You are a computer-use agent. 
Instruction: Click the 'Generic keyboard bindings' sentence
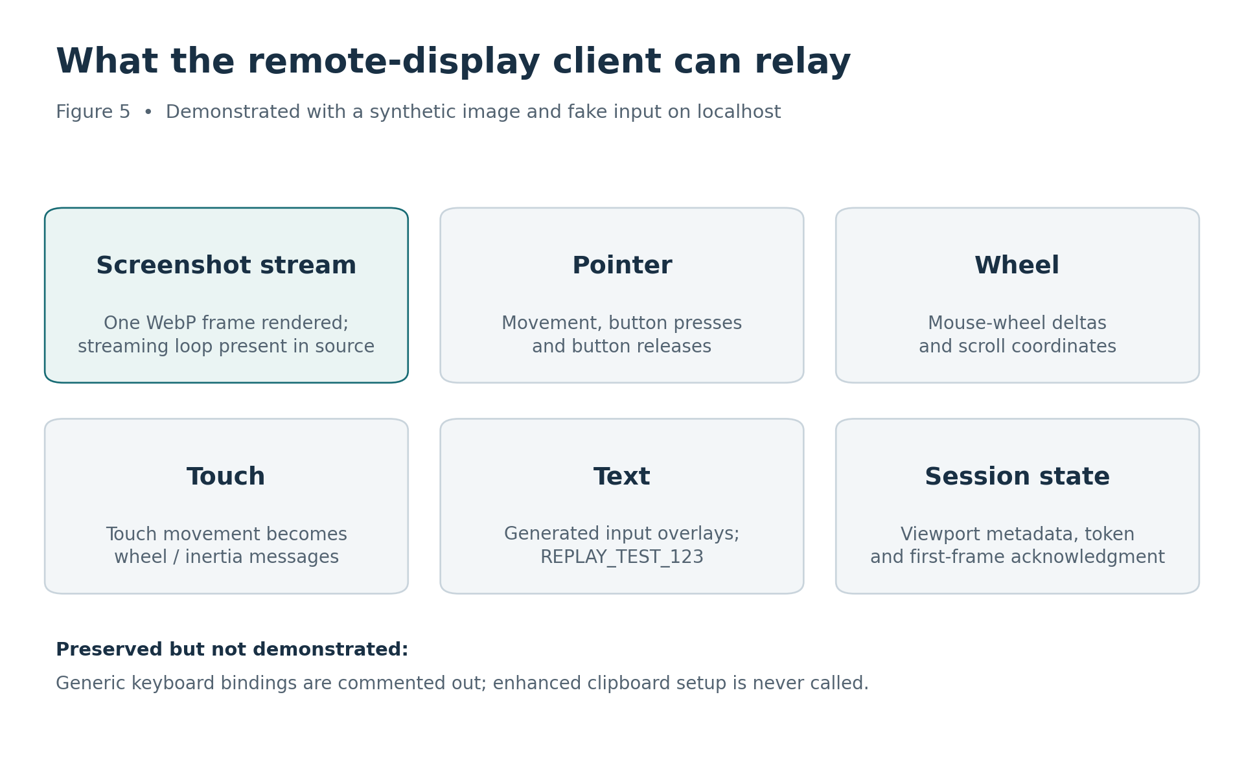pyautogui.click(x=462, y=683)
